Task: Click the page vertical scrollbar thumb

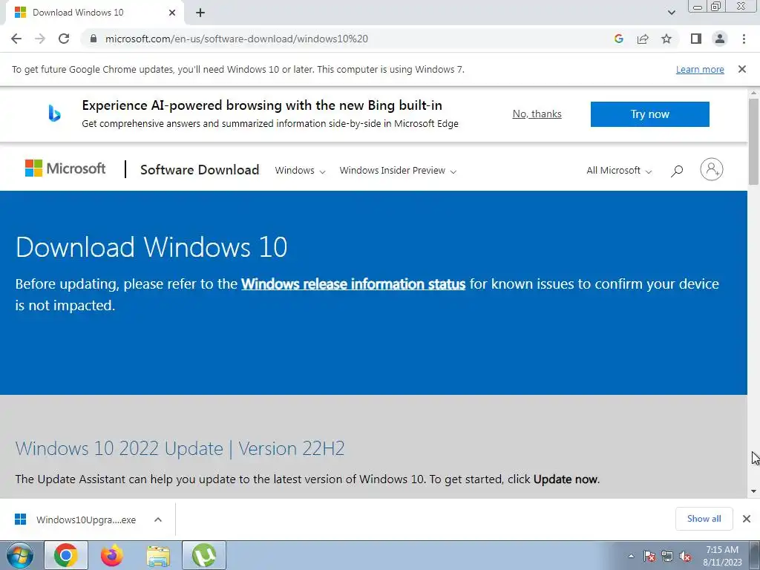Action: point(753,142)
